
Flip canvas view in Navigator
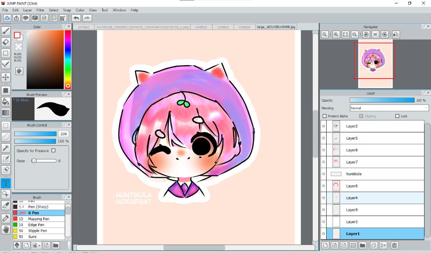pos(396,34)
